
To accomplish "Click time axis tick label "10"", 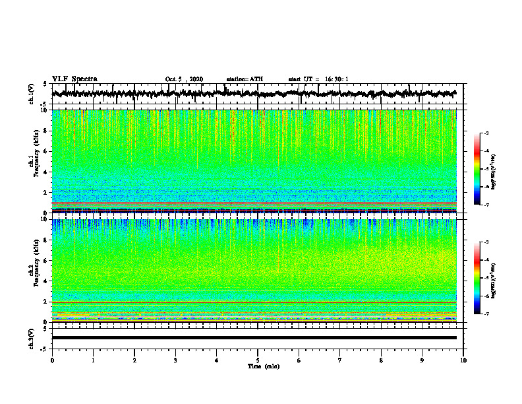I will point(463,360).
